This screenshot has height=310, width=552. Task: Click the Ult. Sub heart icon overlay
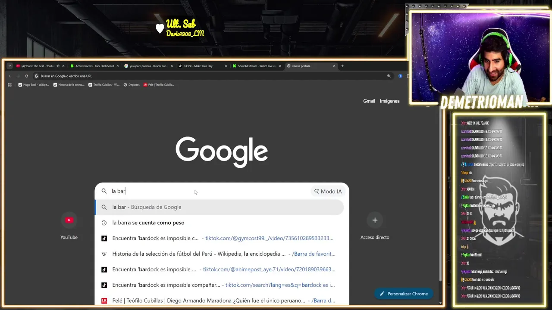[160, 28]
